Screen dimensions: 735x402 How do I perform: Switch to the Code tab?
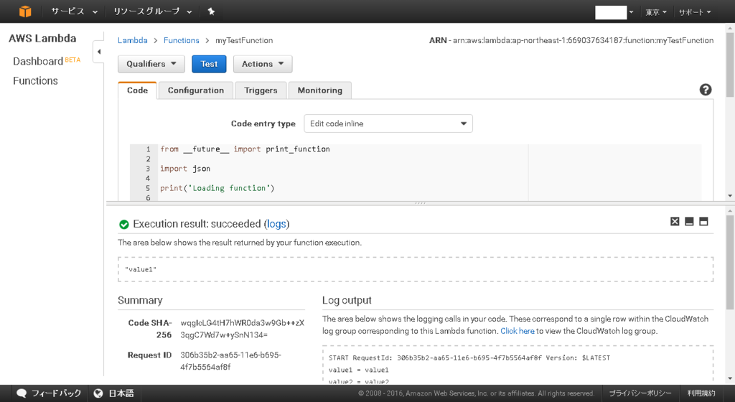[x=137, y=90]
